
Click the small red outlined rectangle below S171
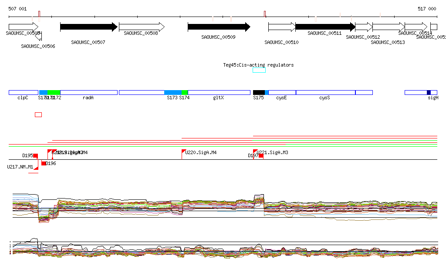pyautogui.click(x=38, y=115)
